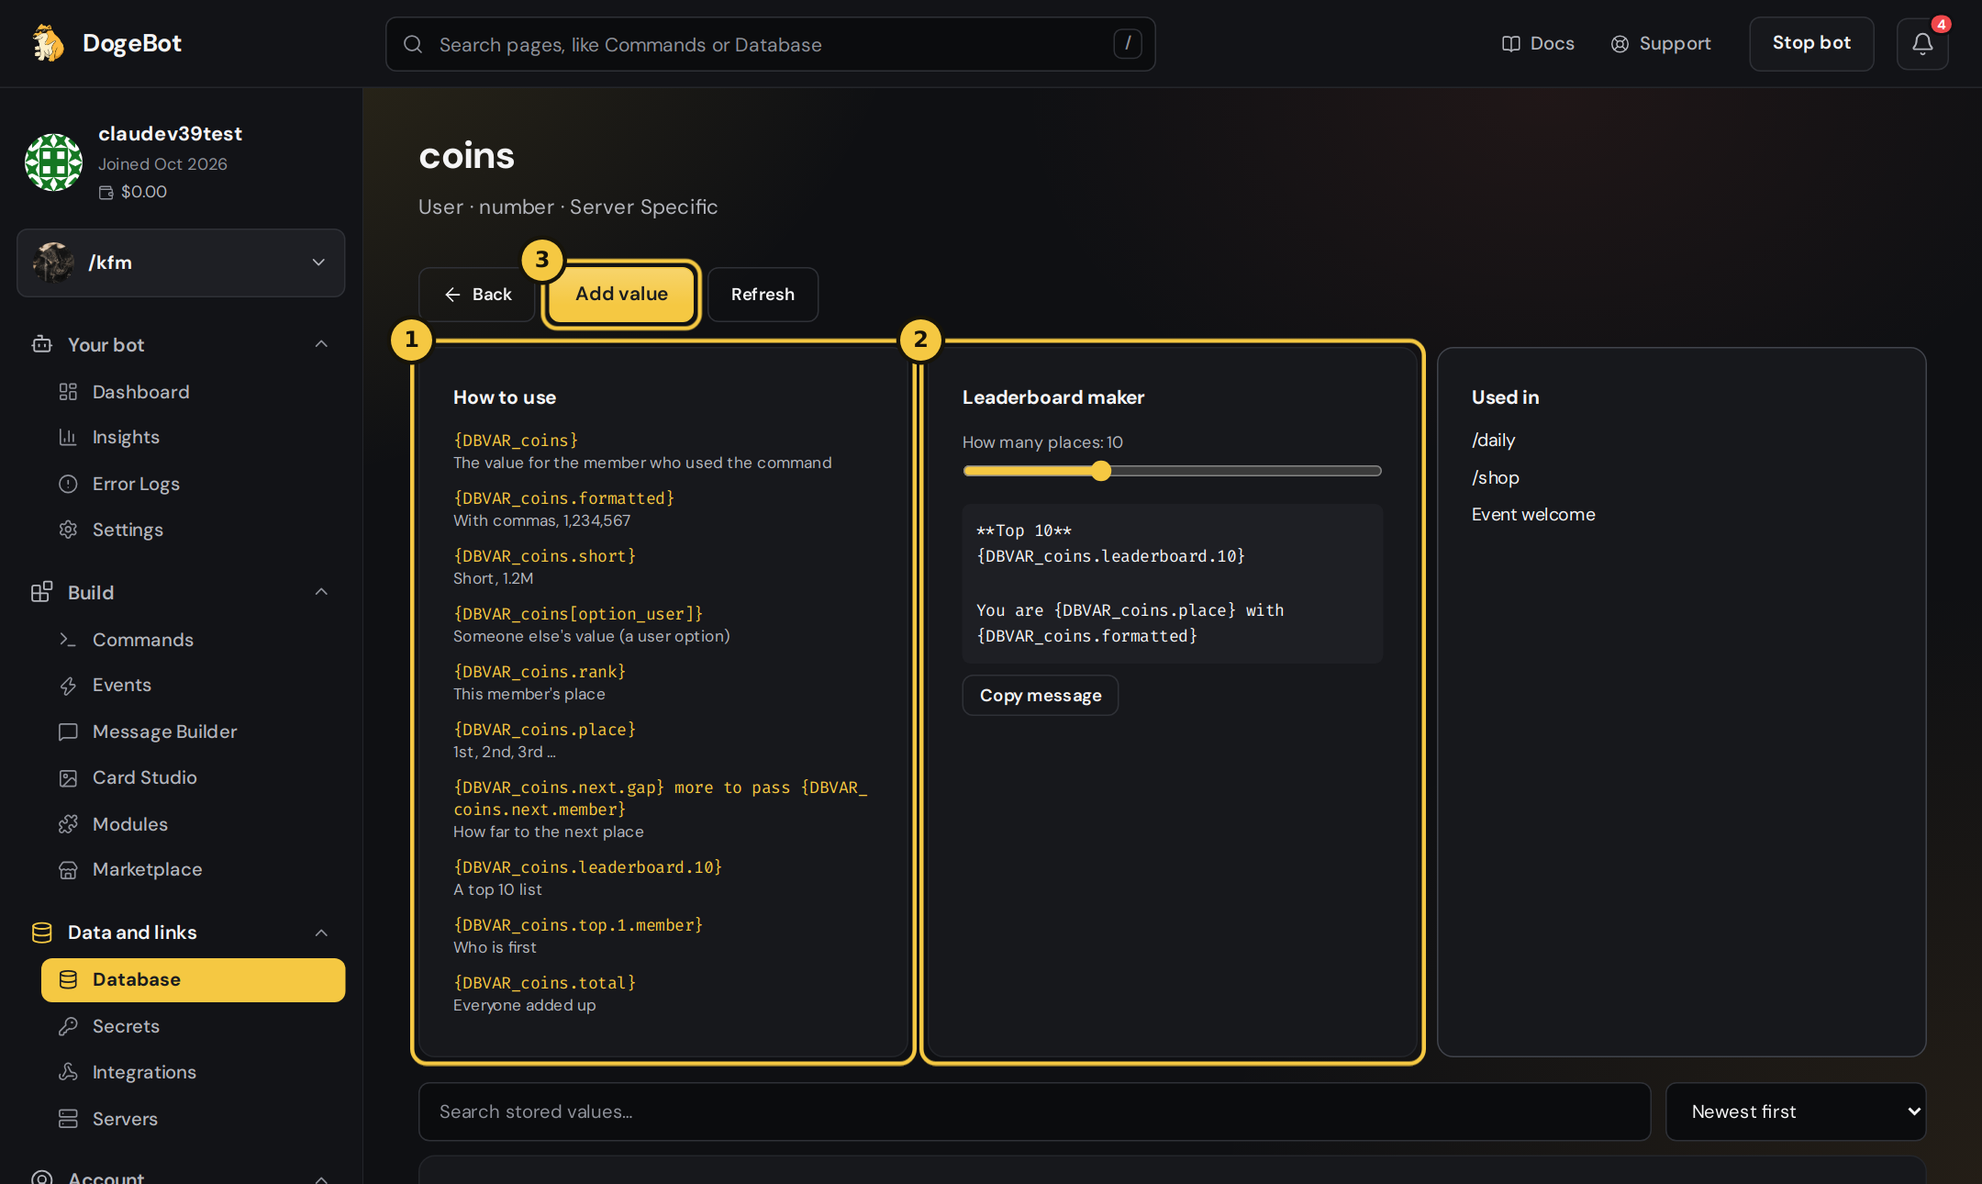Click the Add value button

point(621,294)
